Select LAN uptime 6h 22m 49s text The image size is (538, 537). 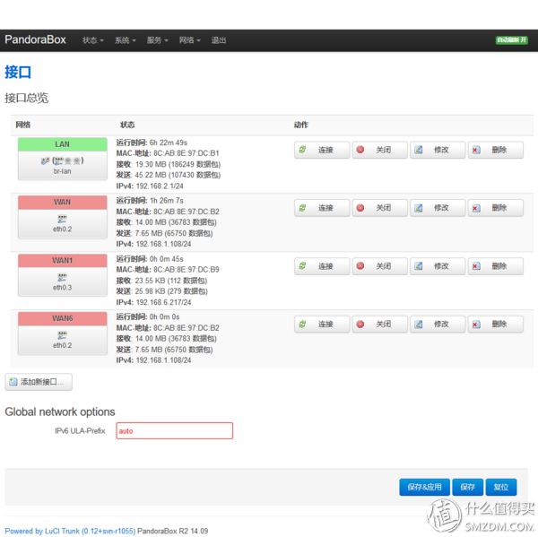169,143
